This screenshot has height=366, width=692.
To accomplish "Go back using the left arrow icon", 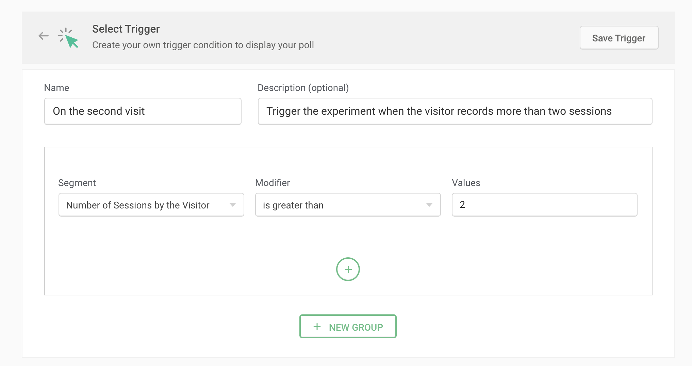I will tap(44, 36).
